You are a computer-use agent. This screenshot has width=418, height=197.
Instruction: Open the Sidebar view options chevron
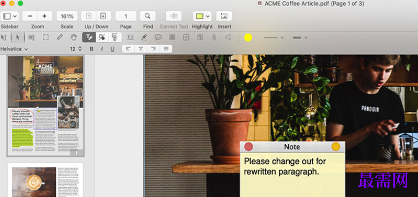coord(15,16)
